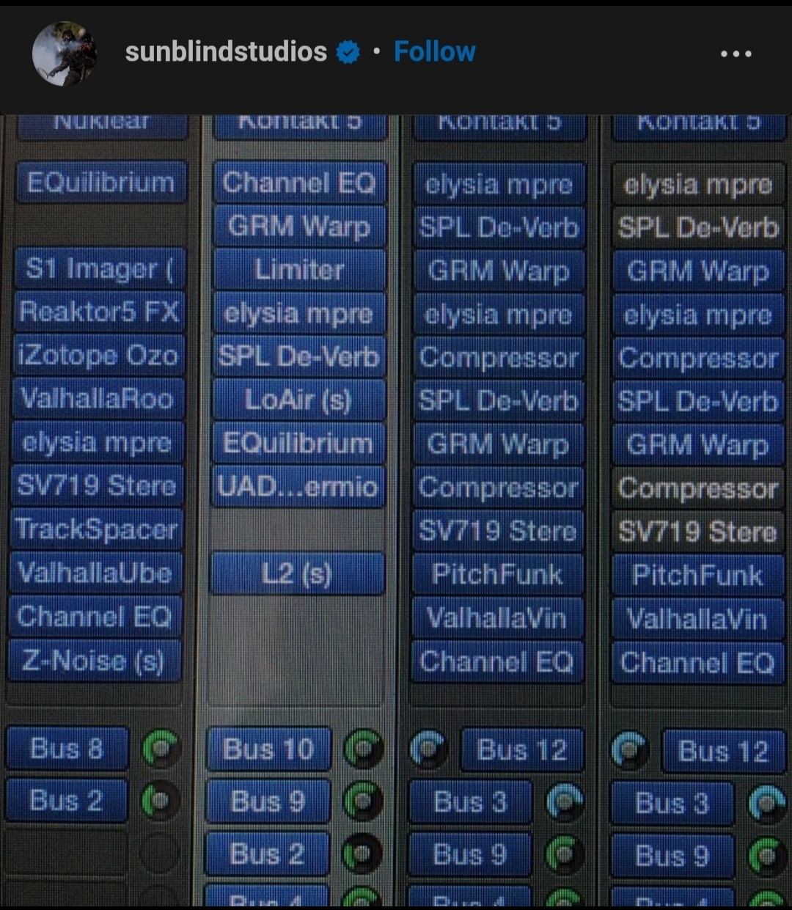Open the TrackSpacer plugin slot

[96, 529]
